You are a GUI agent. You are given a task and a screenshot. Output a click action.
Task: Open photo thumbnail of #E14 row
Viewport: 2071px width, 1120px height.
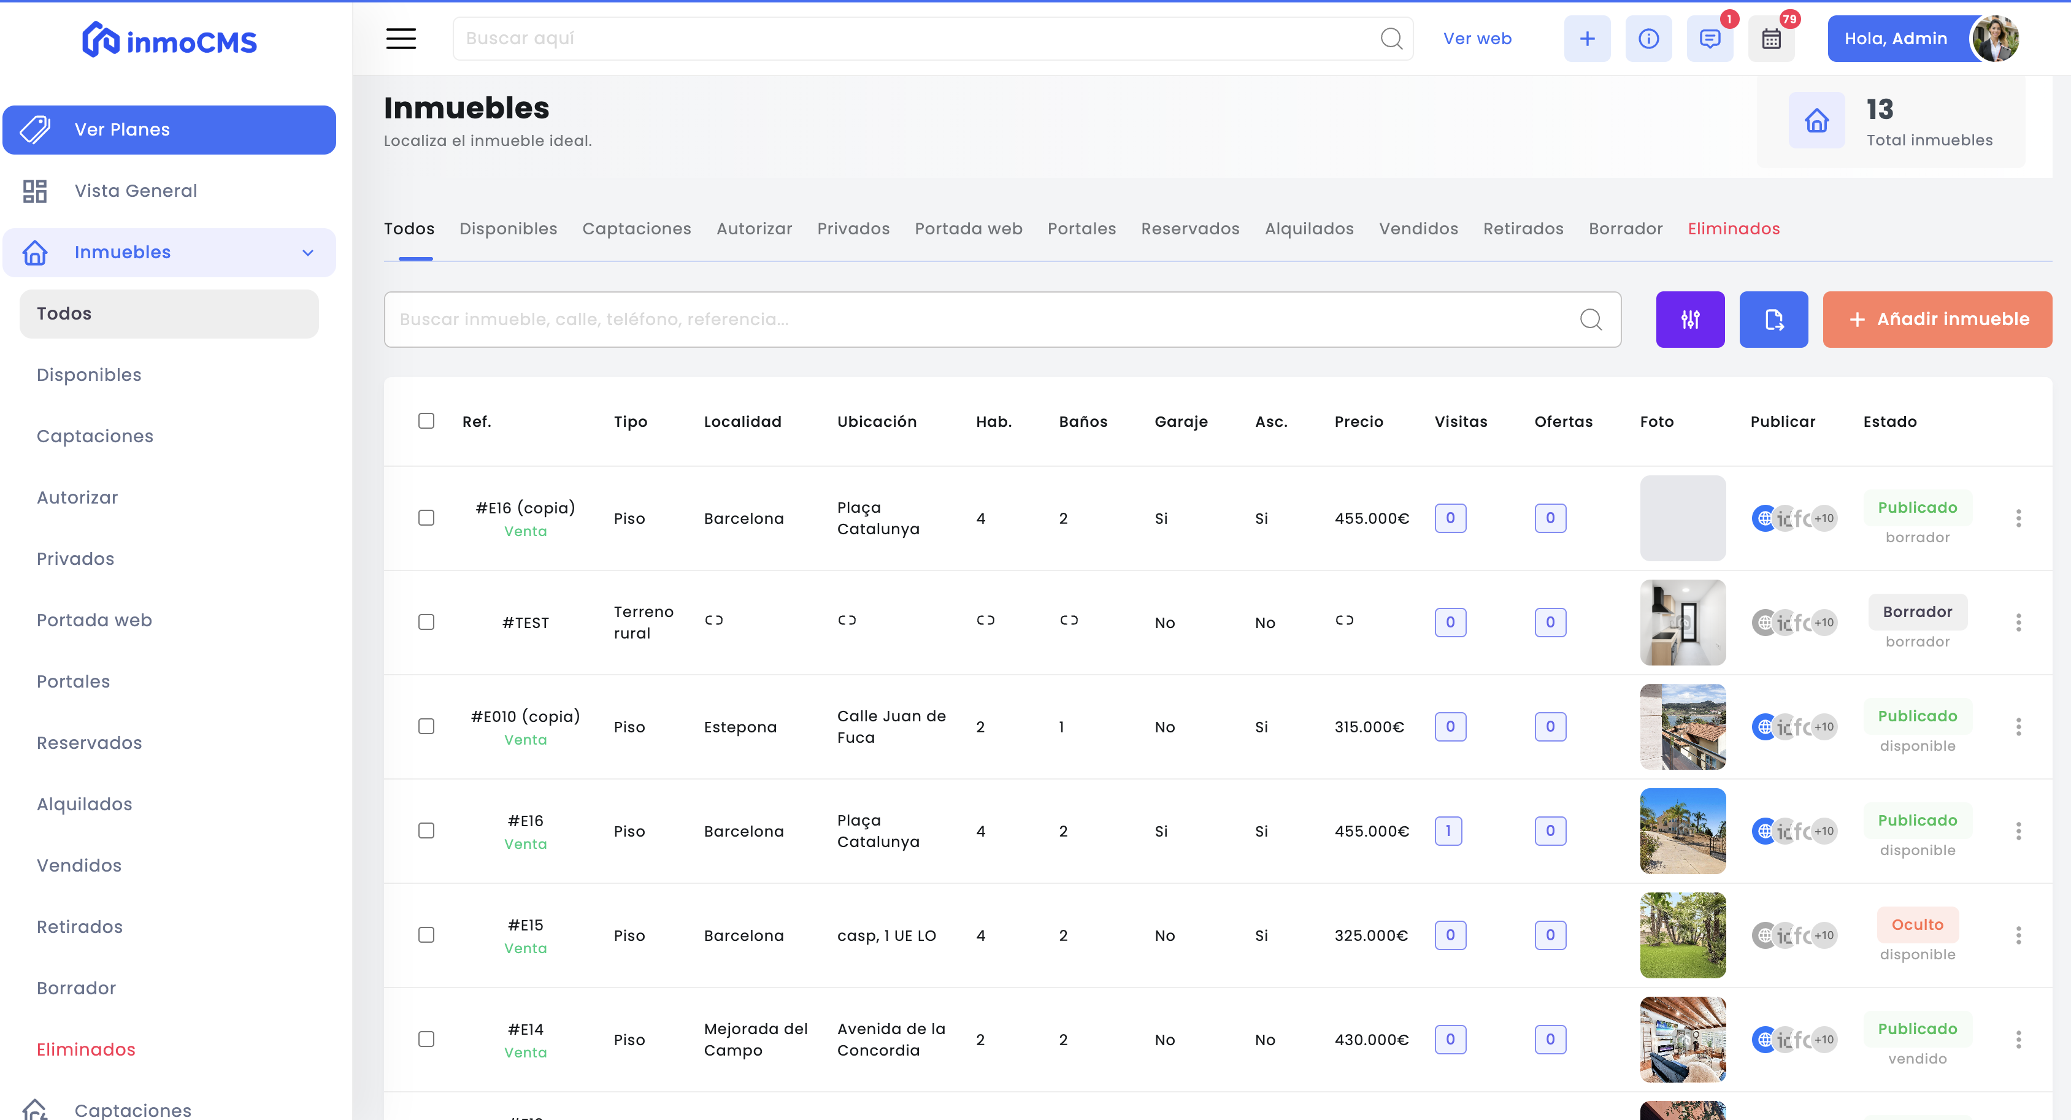[x=1683, y=1040]
